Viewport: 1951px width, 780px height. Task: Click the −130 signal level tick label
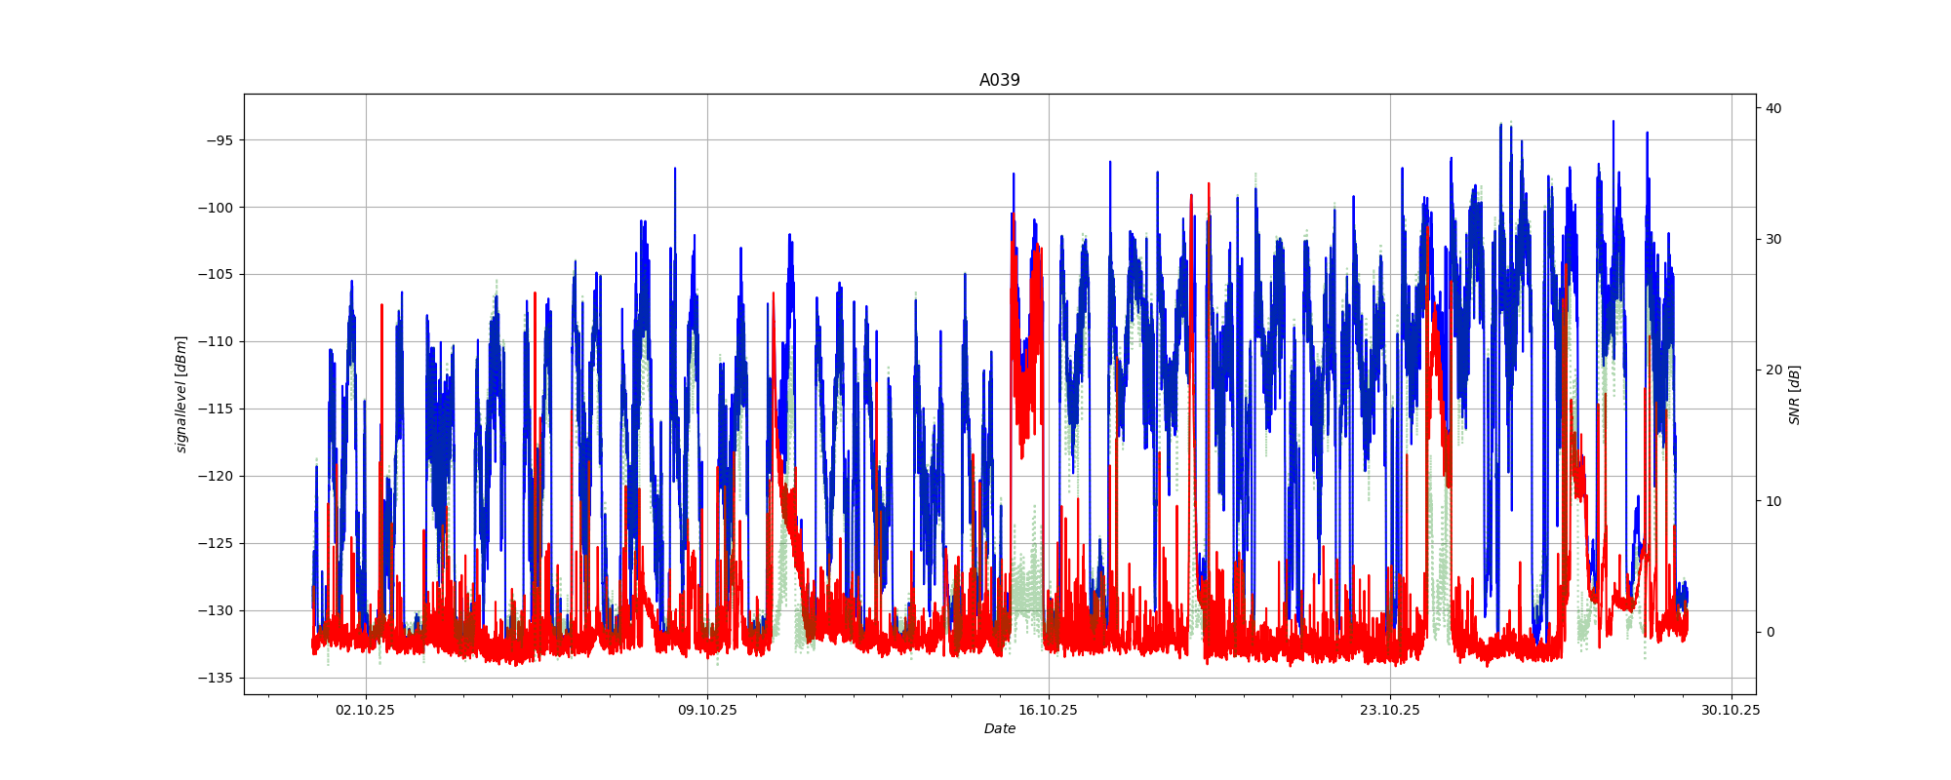click(216, 611)
